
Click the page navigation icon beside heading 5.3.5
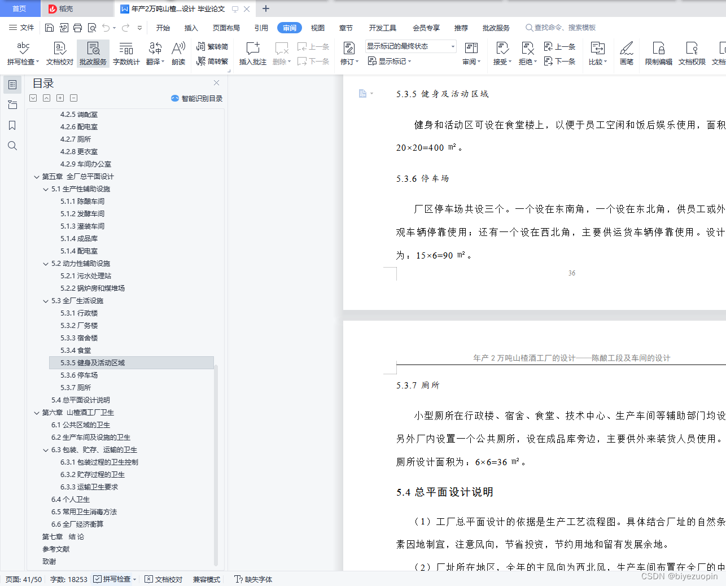coord(362,94)
